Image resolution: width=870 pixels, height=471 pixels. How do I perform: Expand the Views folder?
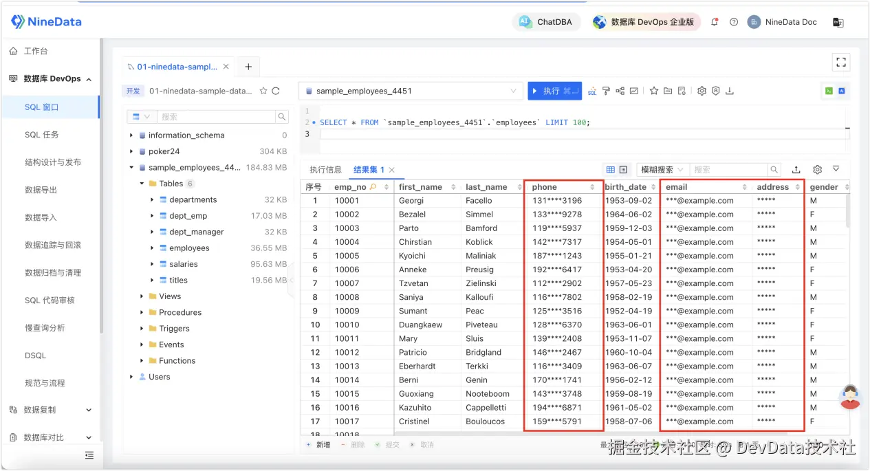[x=142, y=296]
